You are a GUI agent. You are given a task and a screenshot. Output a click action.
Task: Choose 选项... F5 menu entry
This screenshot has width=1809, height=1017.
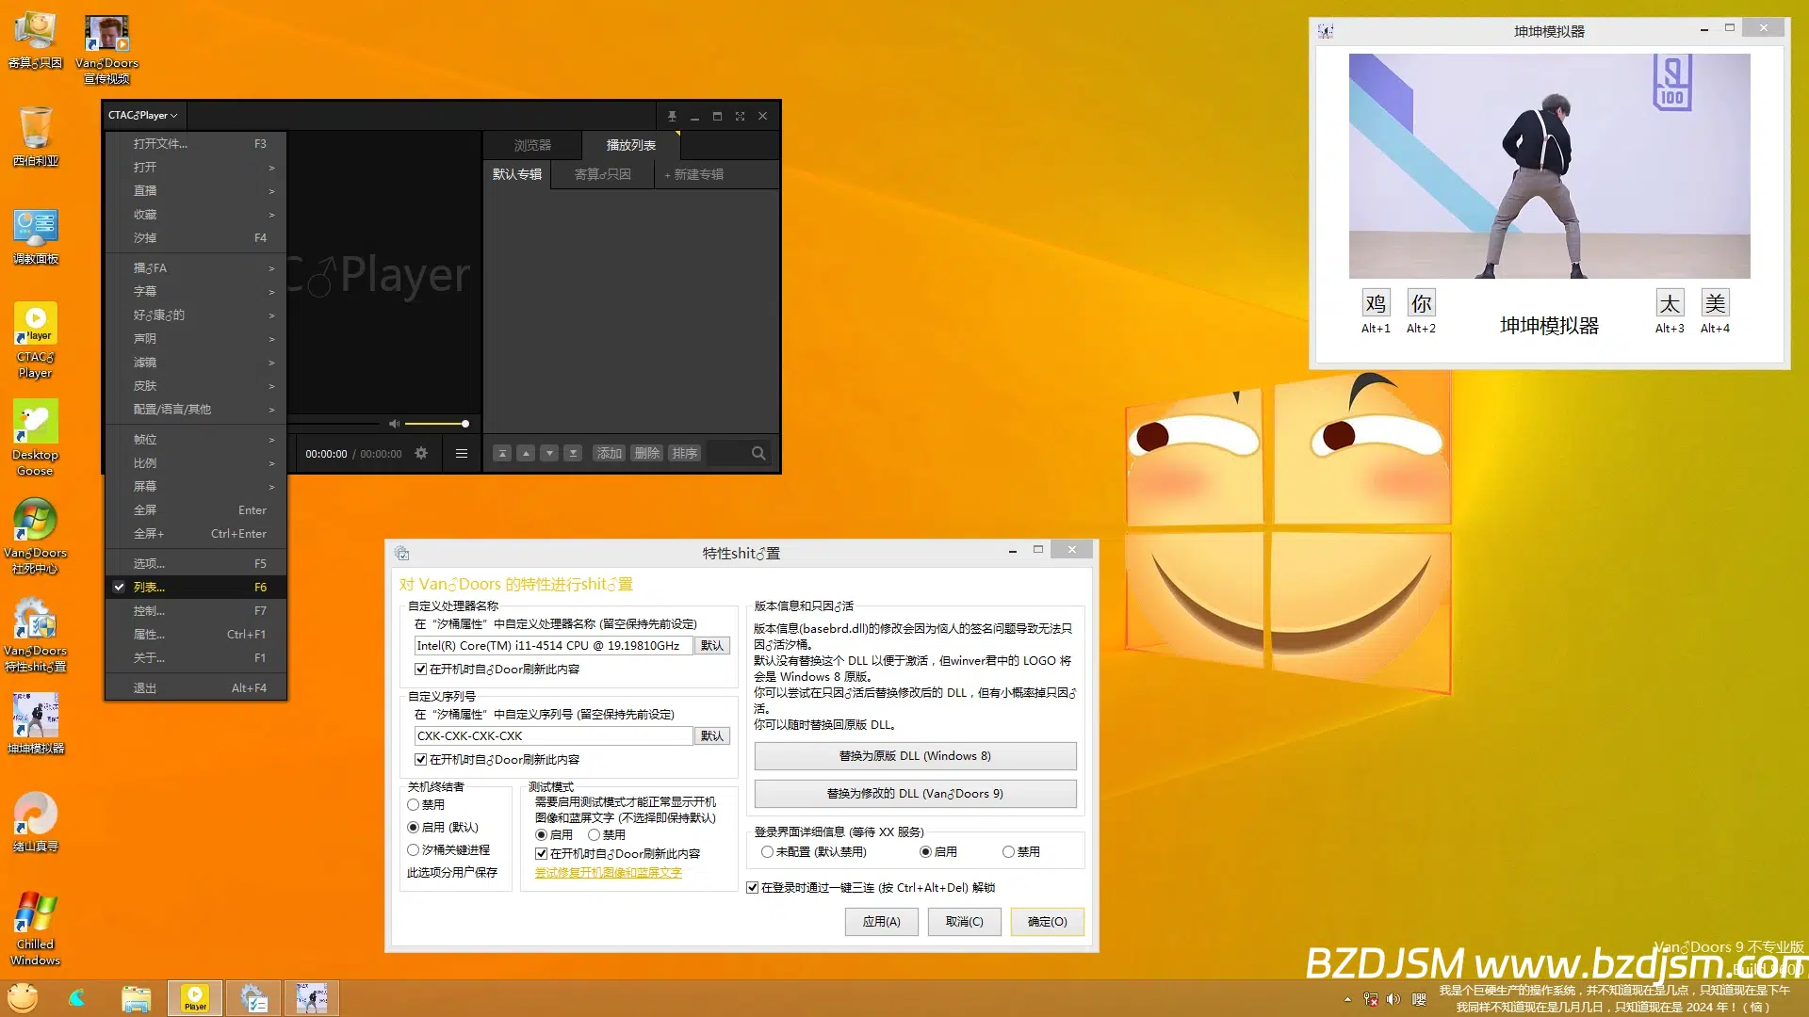[x=195, y=564]
